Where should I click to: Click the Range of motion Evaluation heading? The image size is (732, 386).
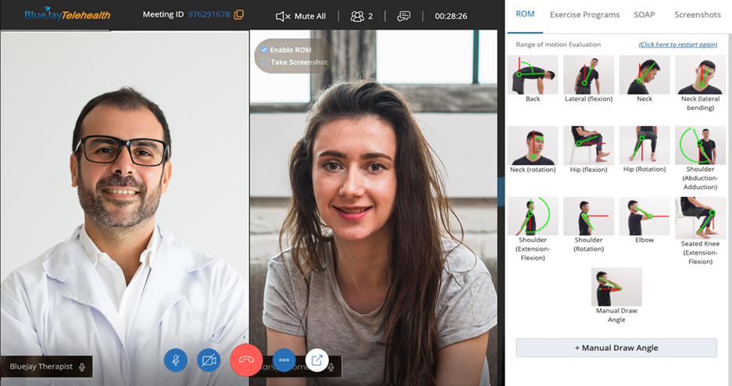tap(558, 45)
